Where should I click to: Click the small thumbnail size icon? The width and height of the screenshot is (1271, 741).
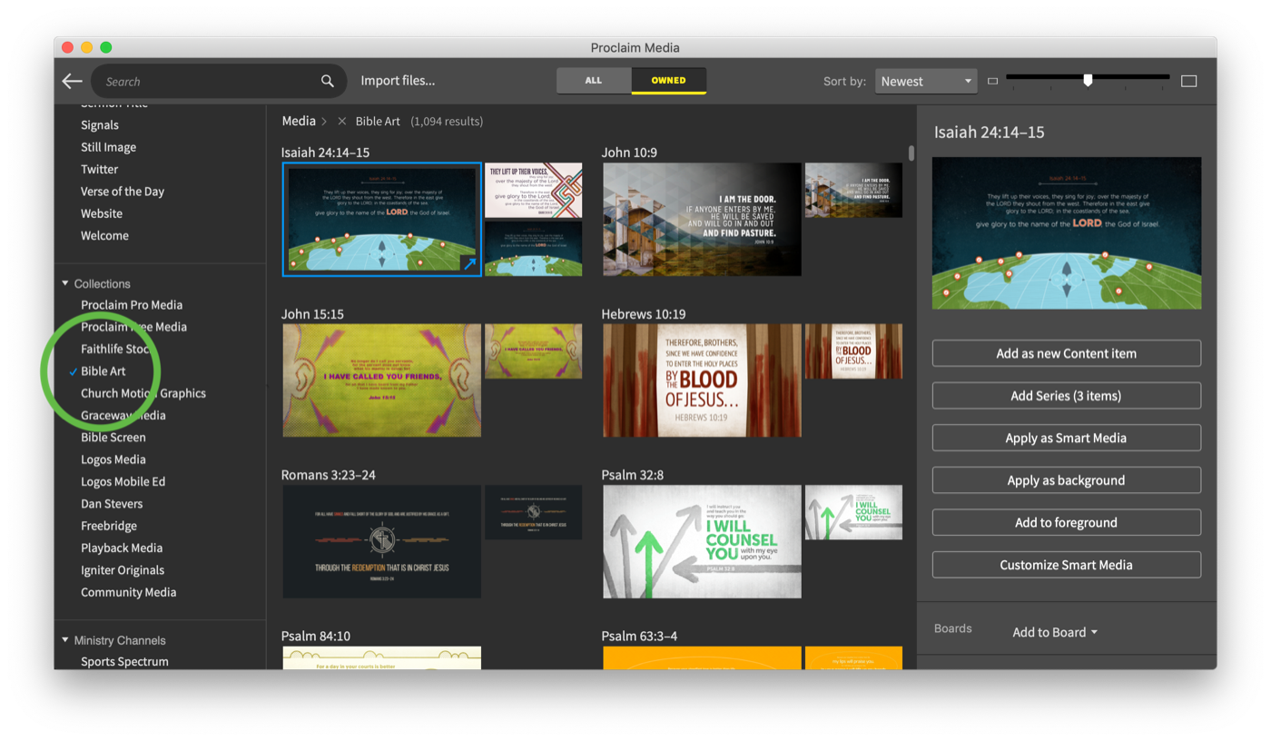992,81
